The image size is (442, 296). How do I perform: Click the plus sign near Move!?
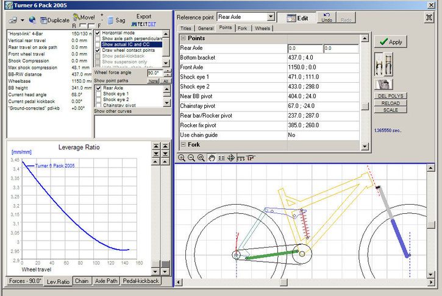click(x=102, y=15)
